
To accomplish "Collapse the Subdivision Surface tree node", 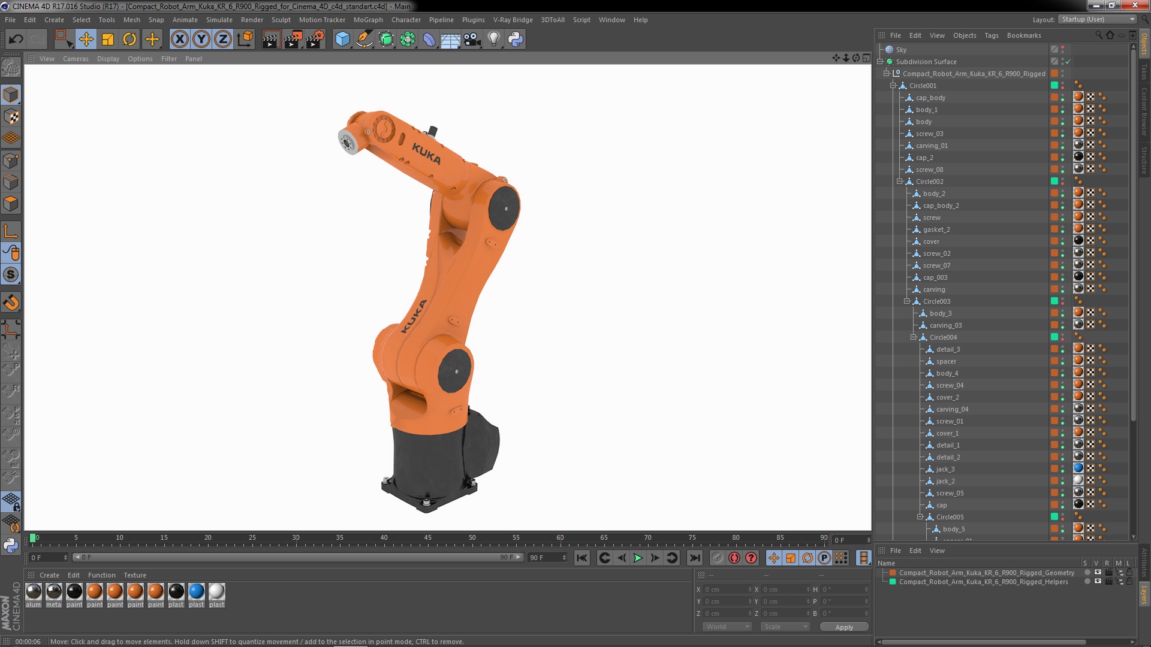I will [880, 62].
